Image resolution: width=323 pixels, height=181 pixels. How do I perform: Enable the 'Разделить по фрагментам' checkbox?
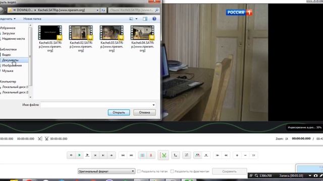(x=172, y=171)
